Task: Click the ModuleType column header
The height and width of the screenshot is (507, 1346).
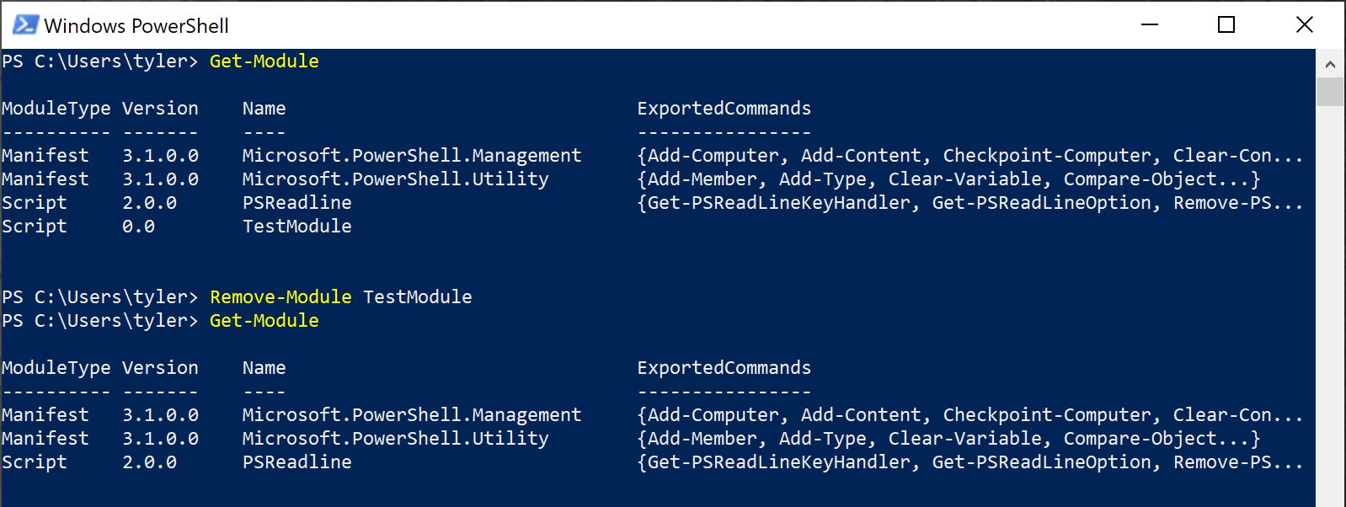Action: click(56, 108)
